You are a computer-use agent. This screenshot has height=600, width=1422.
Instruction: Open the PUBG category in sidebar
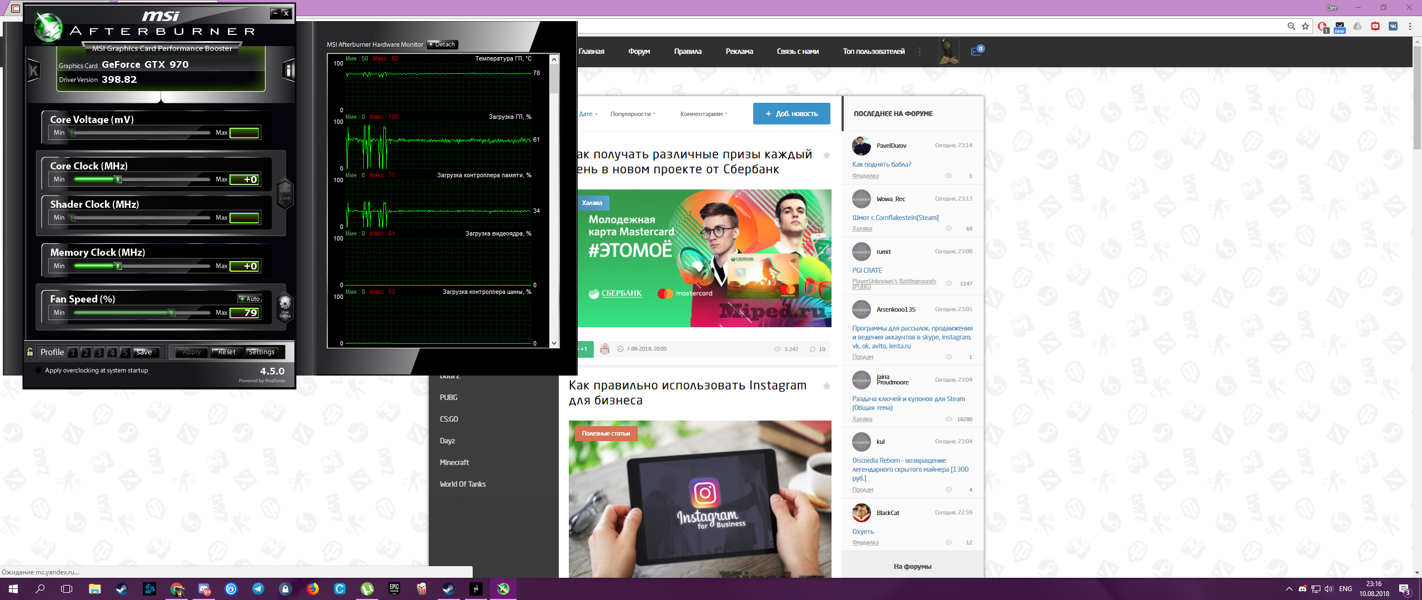[449, 397]
